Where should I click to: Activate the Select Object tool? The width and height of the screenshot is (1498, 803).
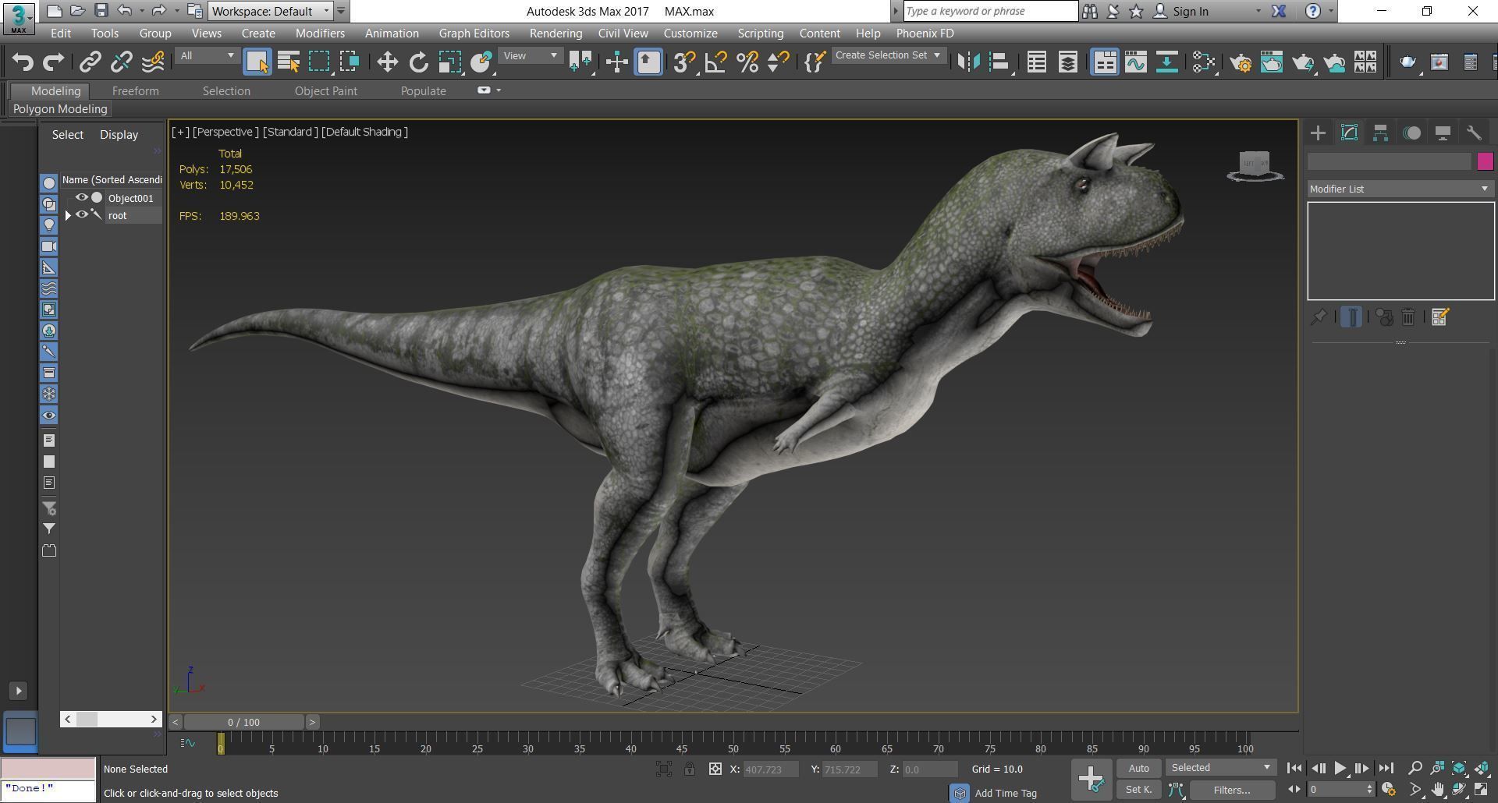pyautogui.click(x=257, y=62)
